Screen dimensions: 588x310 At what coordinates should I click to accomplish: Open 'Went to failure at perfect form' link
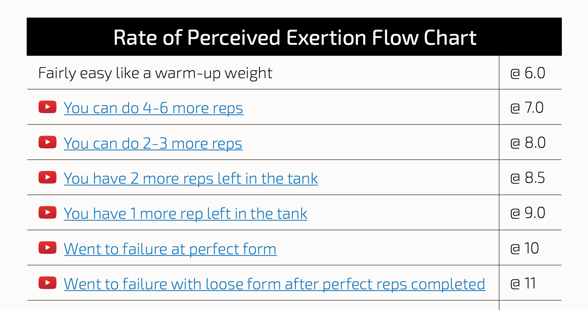pos(170,249)
